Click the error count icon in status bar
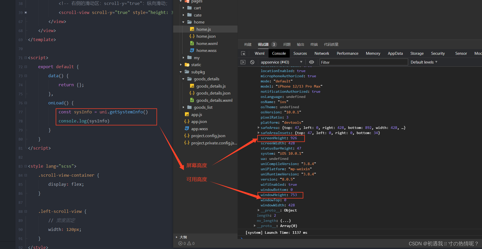482x249 pixels. tap(180, 243)
